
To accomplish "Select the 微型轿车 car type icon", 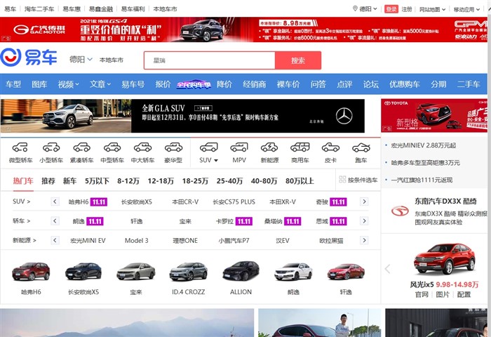I will point(20,147).
